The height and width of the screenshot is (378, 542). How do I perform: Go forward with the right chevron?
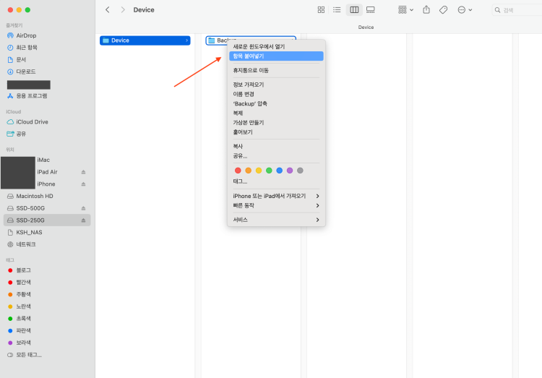123,9
